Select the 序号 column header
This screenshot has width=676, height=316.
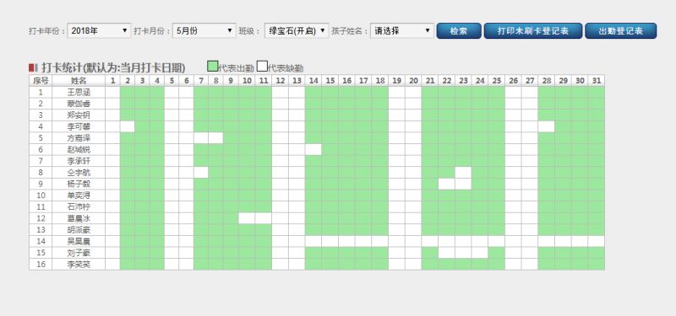point(41,80)
